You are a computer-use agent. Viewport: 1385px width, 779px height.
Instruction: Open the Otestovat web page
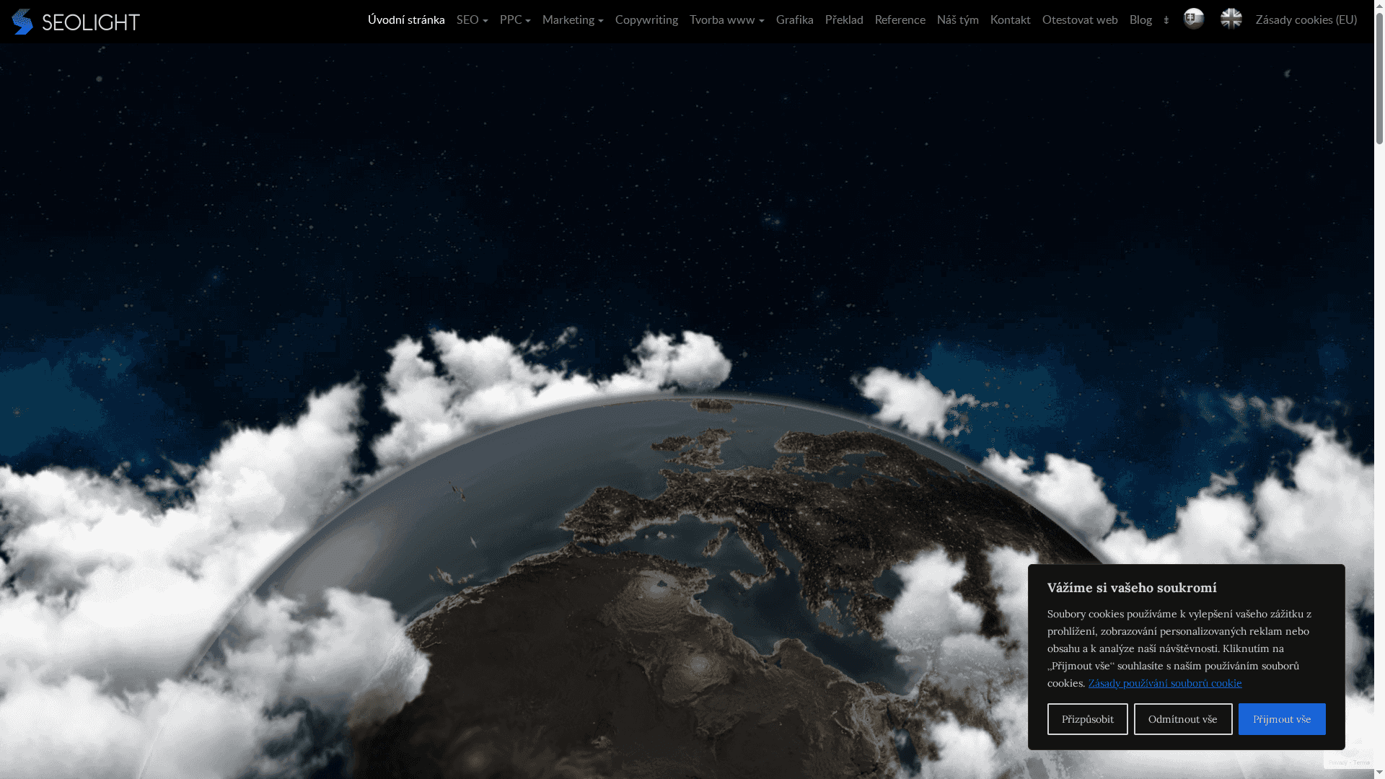coord(1079,20)
